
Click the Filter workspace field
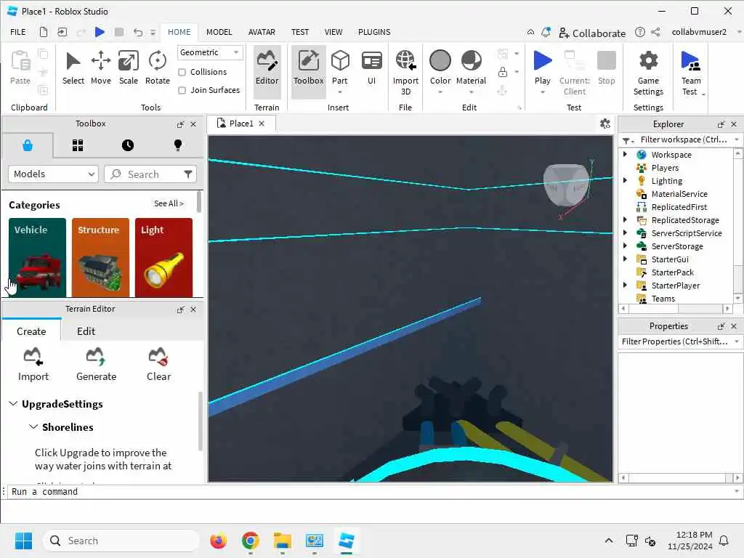click(682, 140)
